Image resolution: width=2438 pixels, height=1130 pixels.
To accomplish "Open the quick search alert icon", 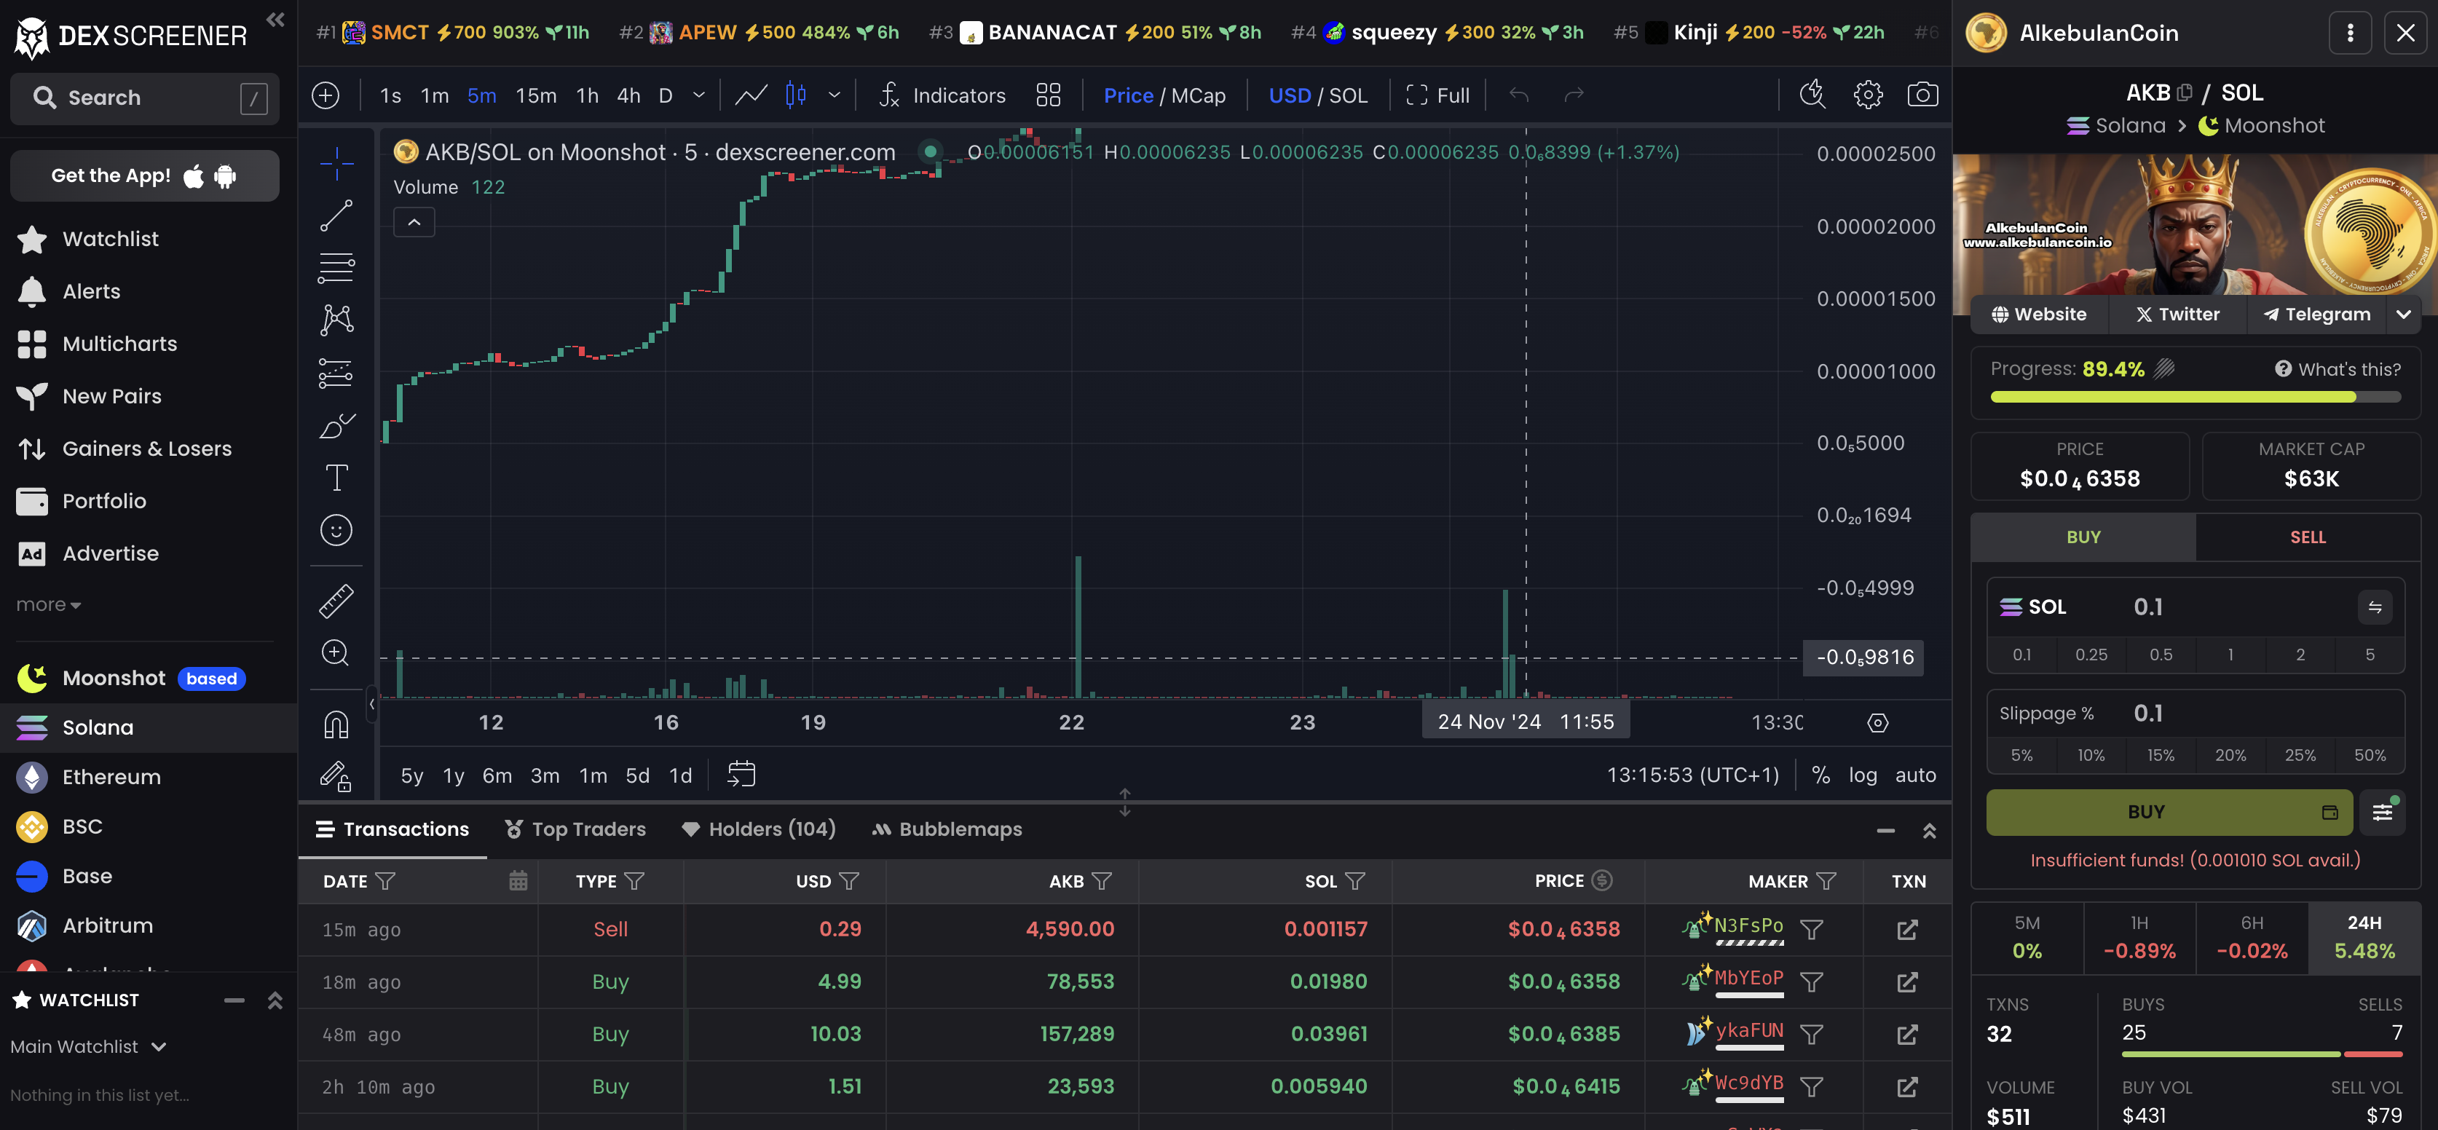I will point(1812,95).
